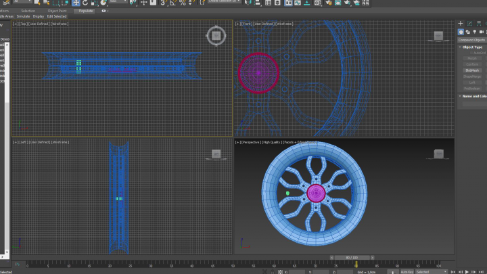Click Render in the Cloud teapot
The height and width of the screenshot is (274, 487).
(356, 3)
